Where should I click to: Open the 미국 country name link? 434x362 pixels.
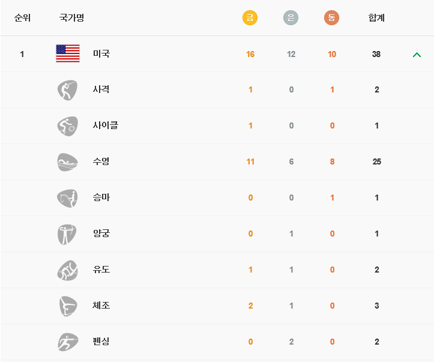(101, 53)
